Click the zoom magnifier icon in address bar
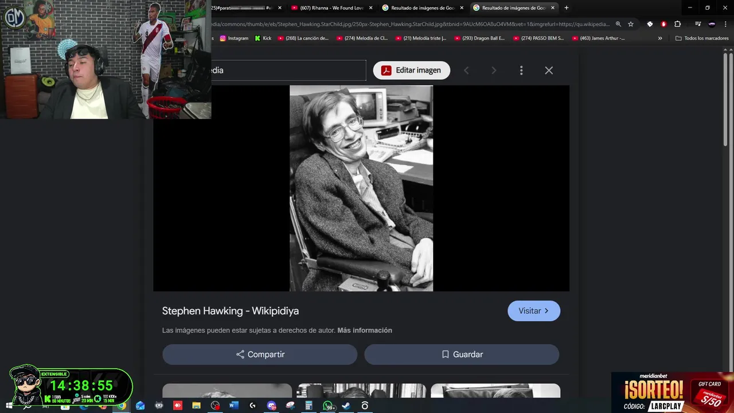Screen dimensions: 734x413 pos(618,24)
